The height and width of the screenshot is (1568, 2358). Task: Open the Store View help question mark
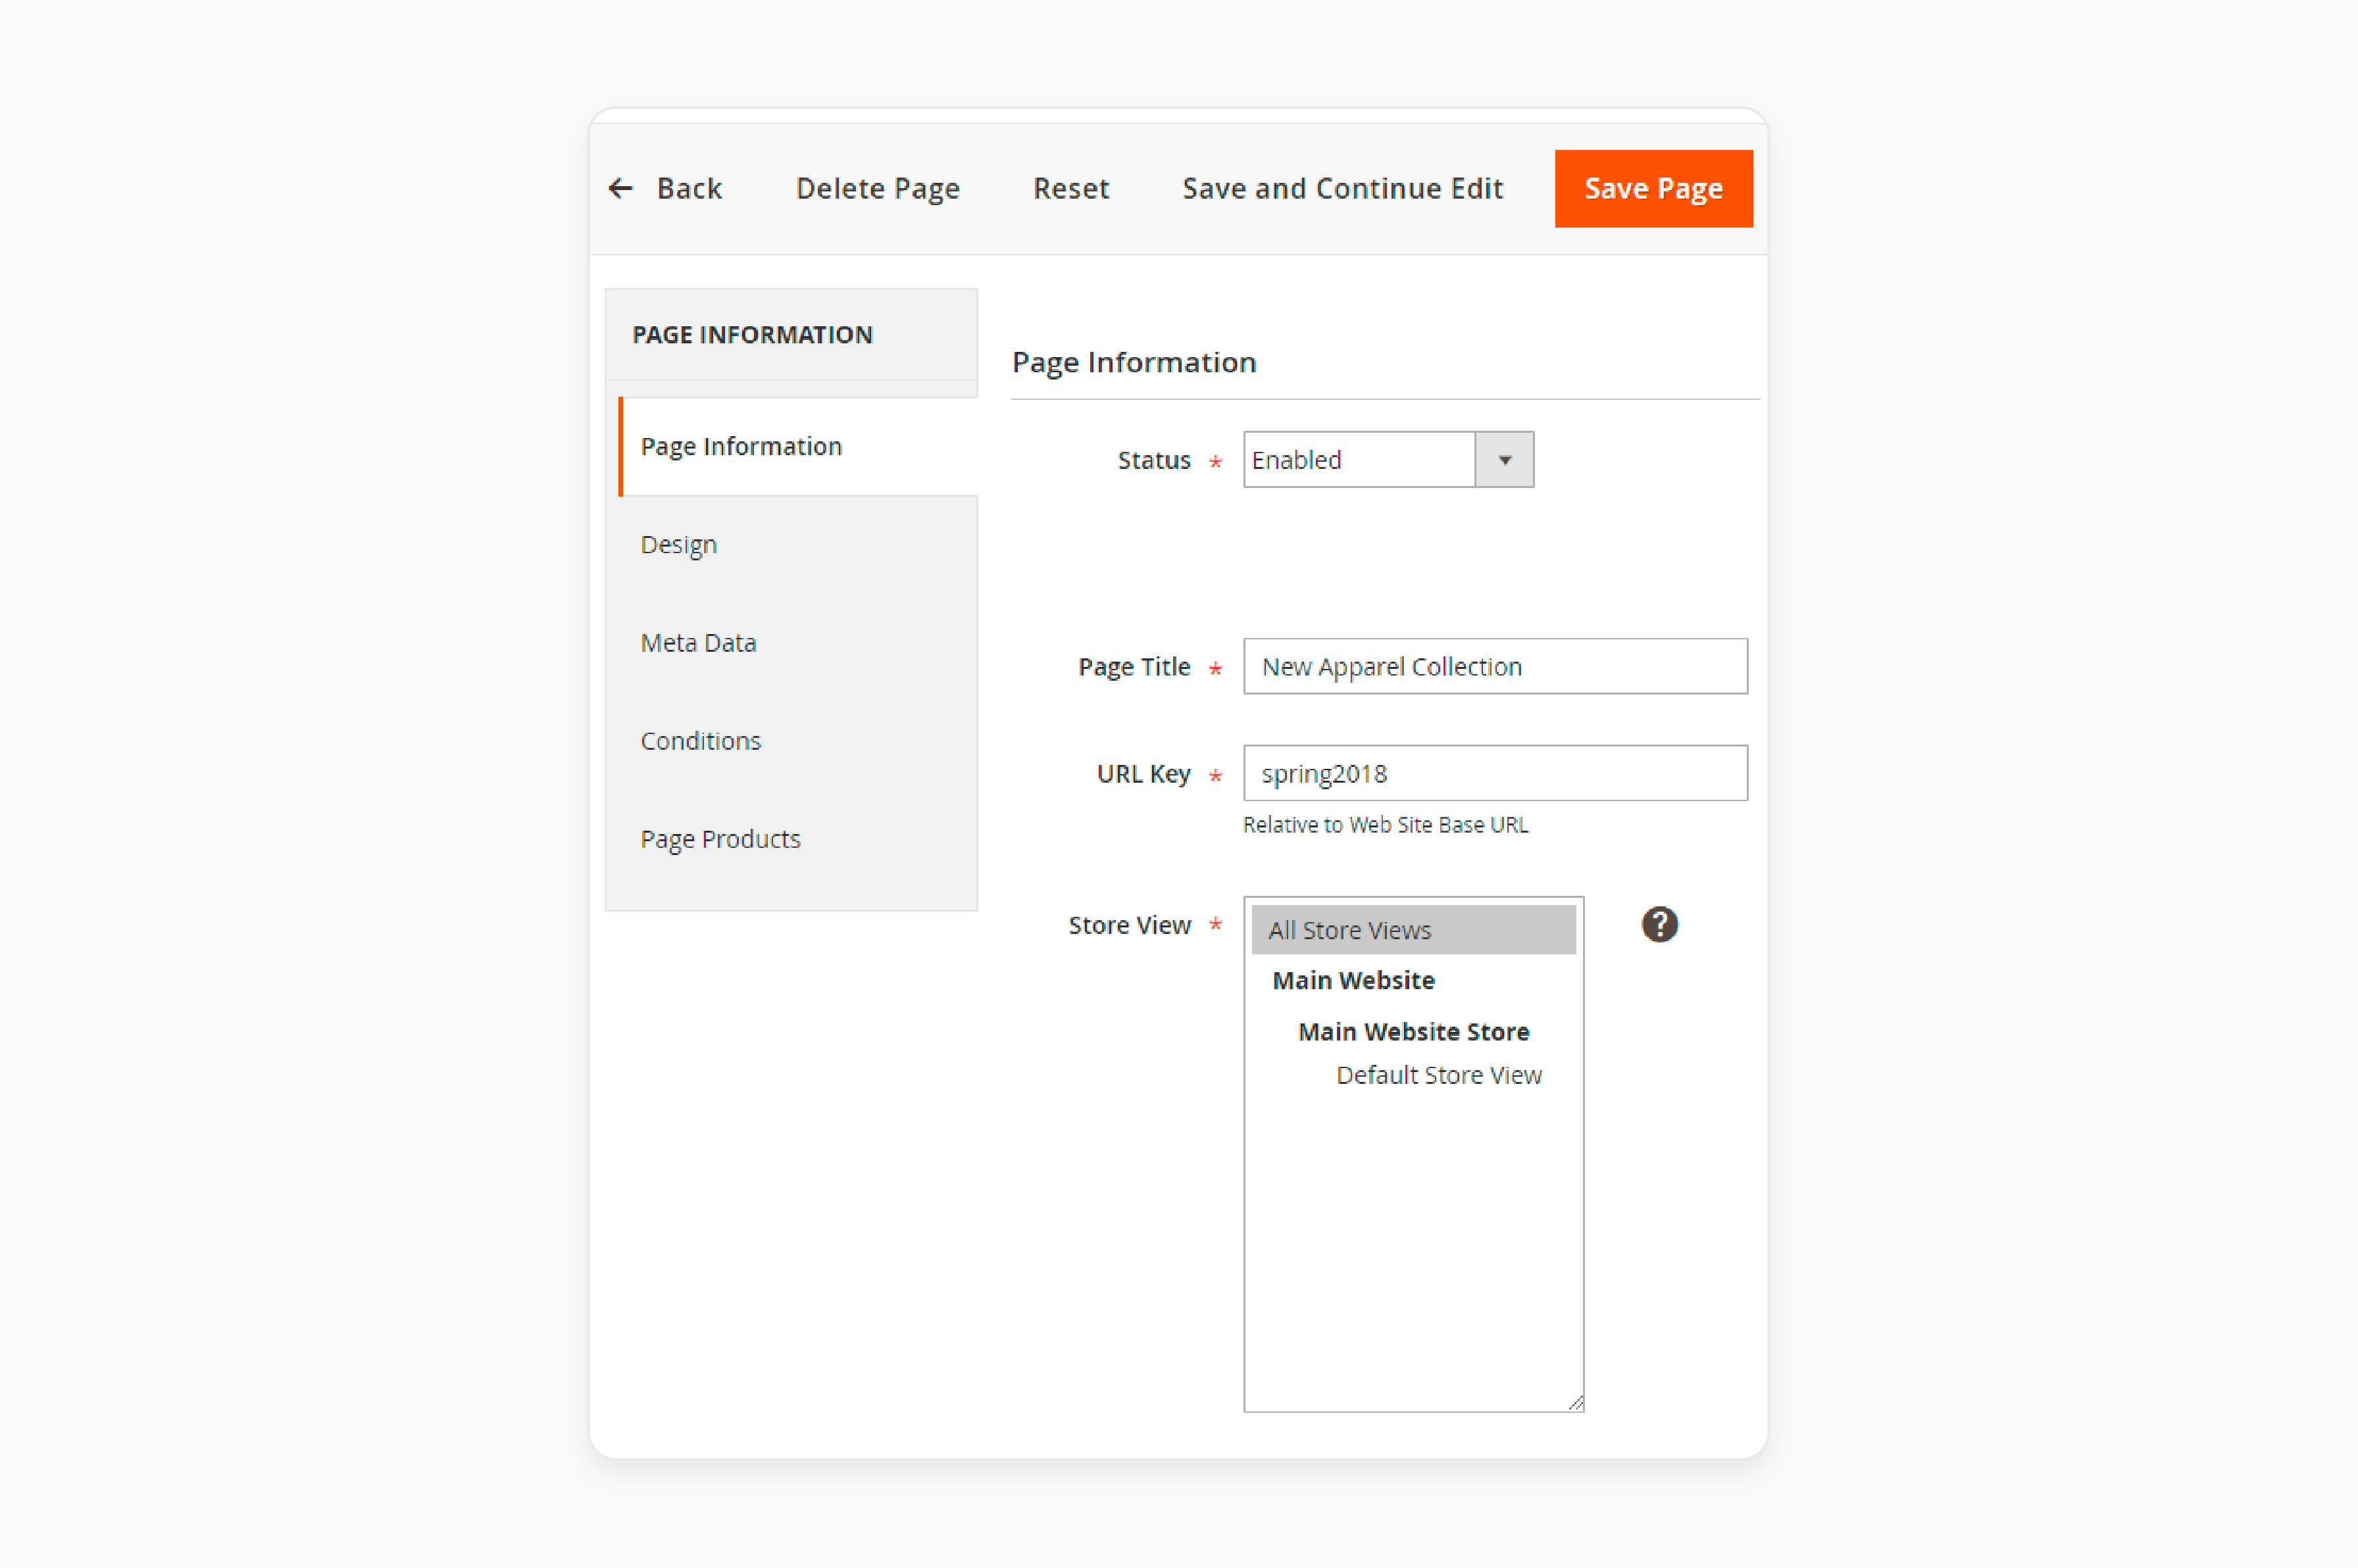(1659, 924)
